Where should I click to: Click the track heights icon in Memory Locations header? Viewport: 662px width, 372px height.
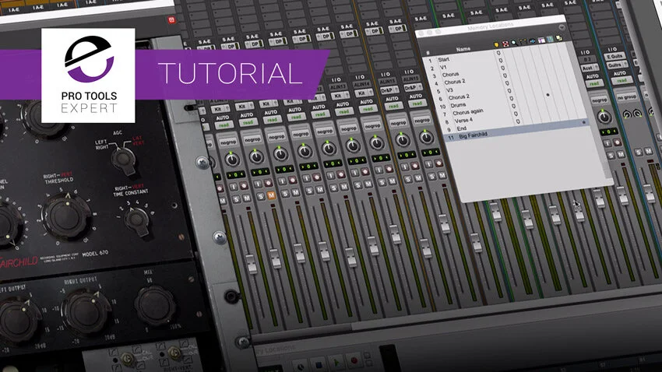click(x=541, y=40)
